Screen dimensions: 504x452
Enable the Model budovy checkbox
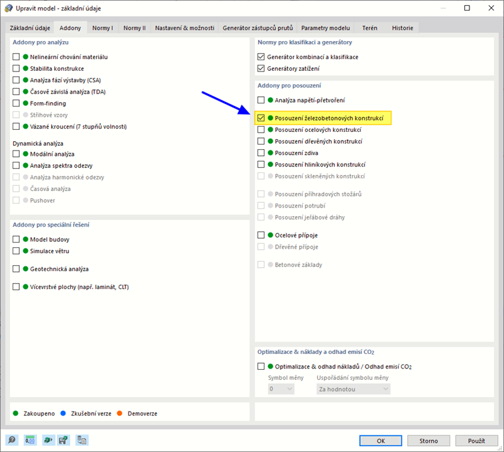(16, 239)
